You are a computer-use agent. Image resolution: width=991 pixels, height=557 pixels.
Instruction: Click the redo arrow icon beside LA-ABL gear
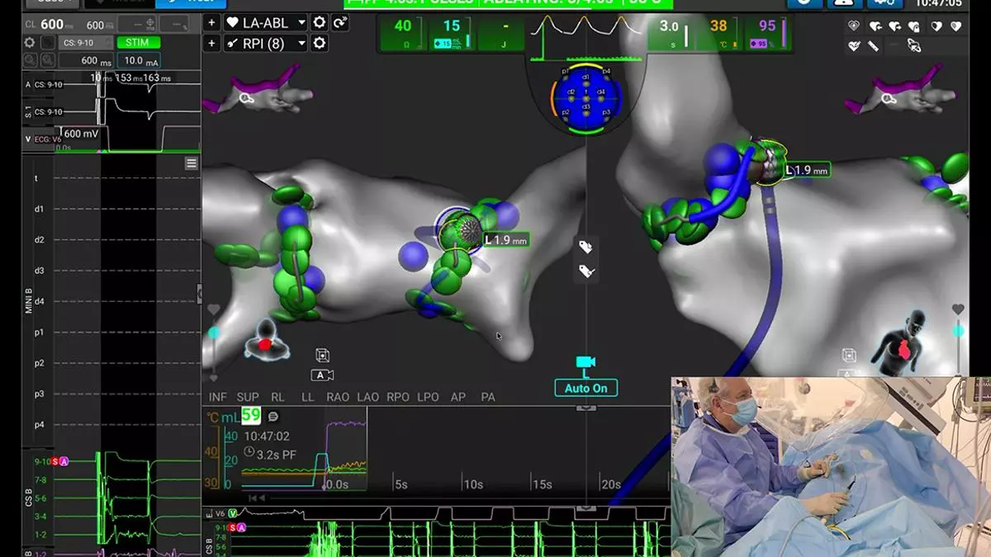pyautogui.click(x=339, y=22)
